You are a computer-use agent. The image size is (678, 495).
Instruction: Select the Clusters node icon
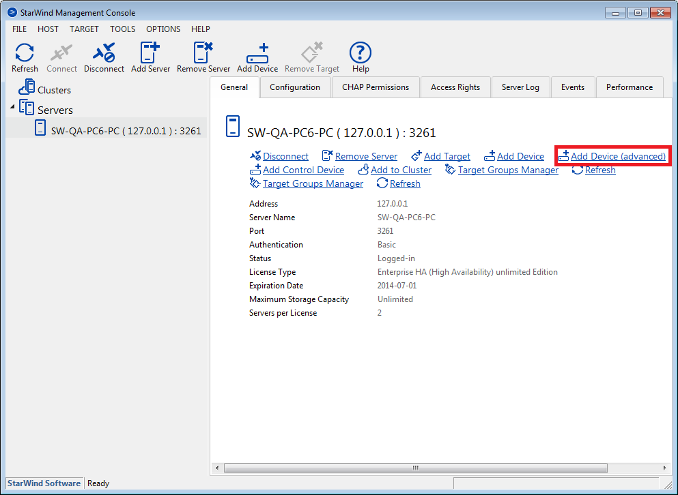[27, 87]
